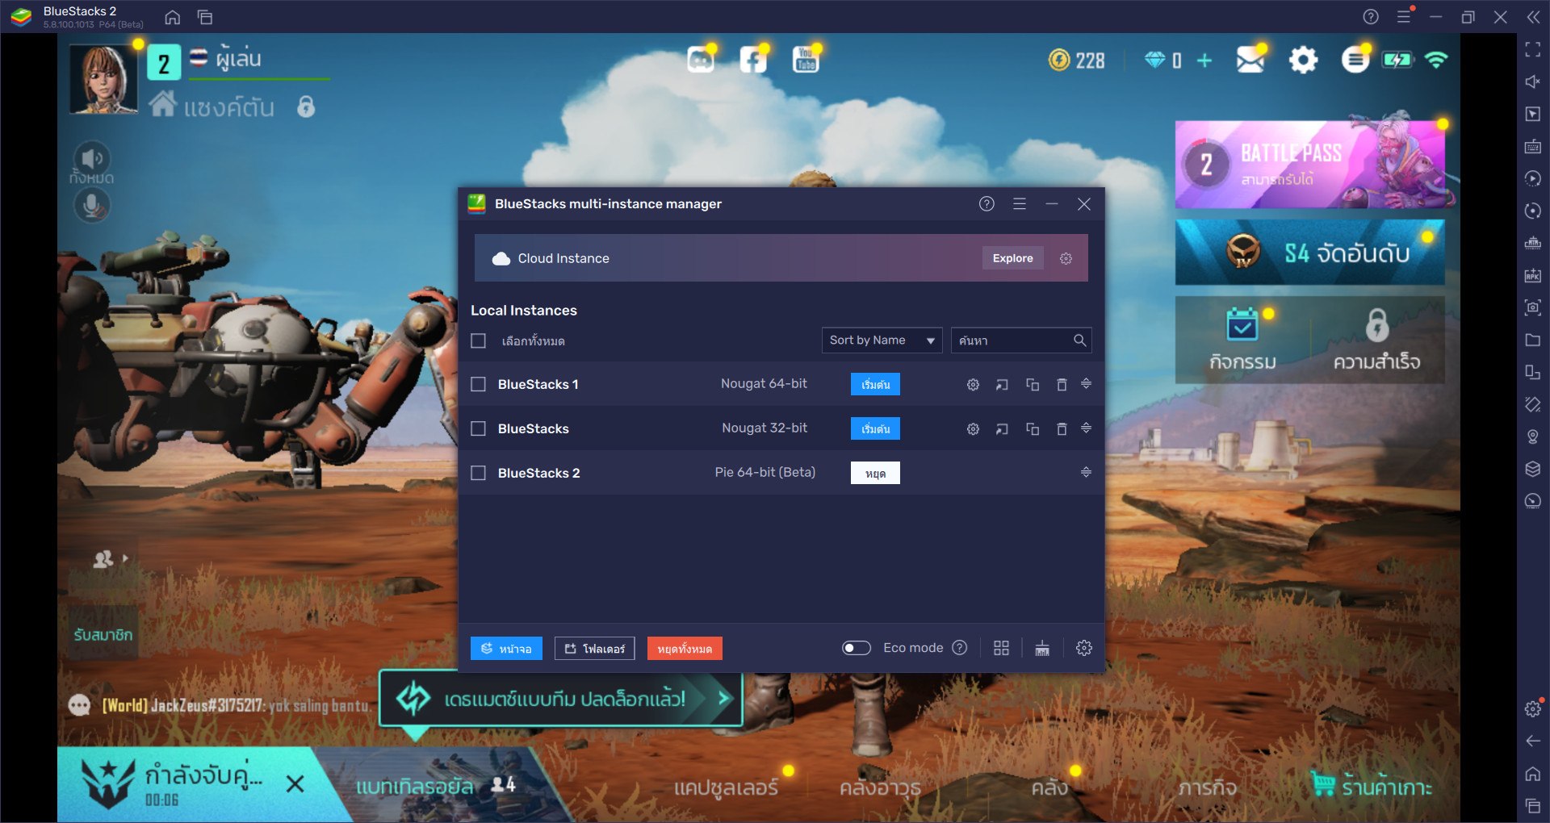Check the BlueStacks Nougat 32-bit checkbox
1550x823 pixels.
(x=478, y=428)
